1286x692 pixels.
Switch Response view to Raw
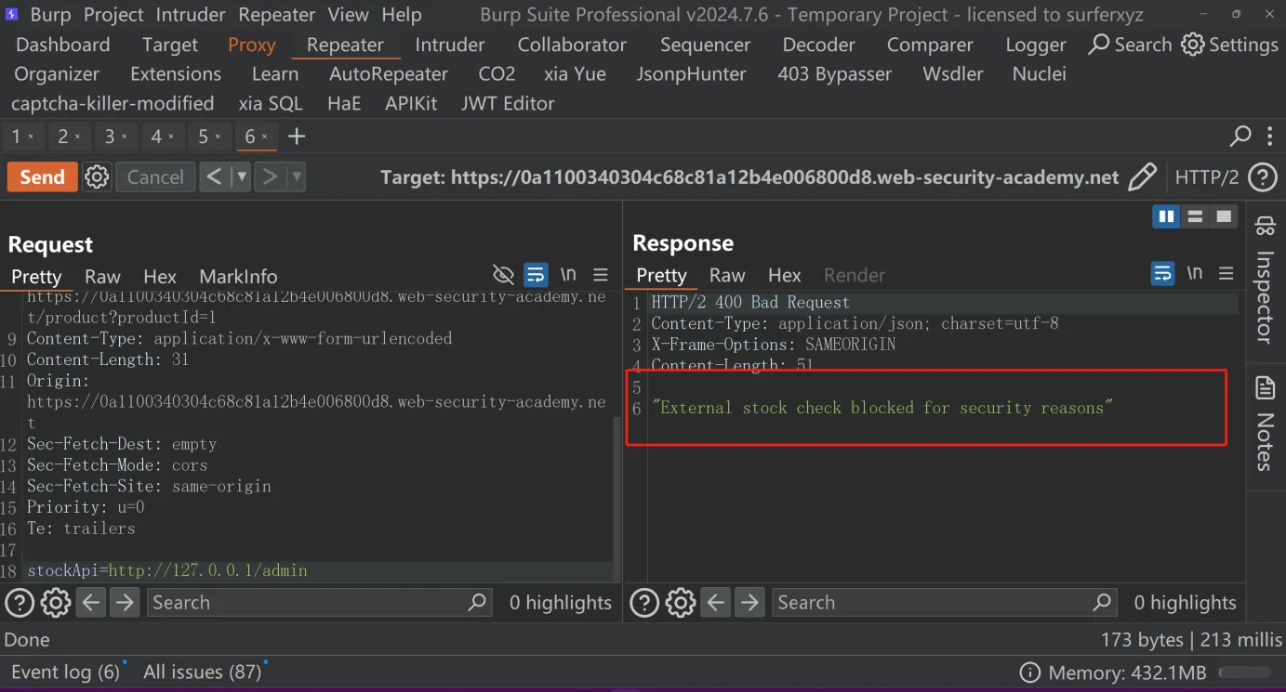[727, 275]
